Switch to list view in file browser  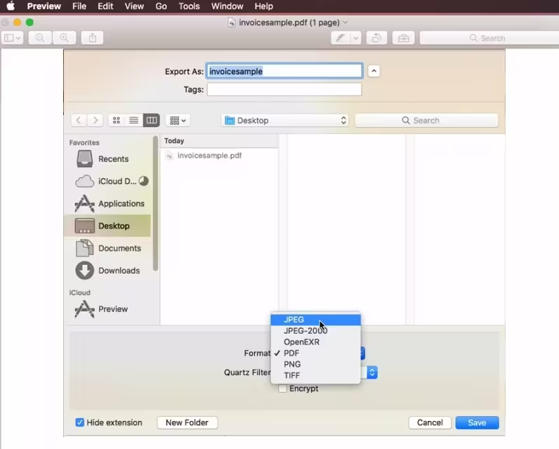click(x=133, y=120)
